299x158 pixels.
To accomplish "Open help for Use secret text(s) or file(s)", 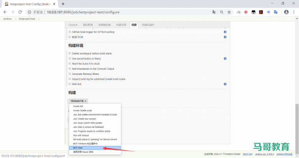I will coord(225,58).
